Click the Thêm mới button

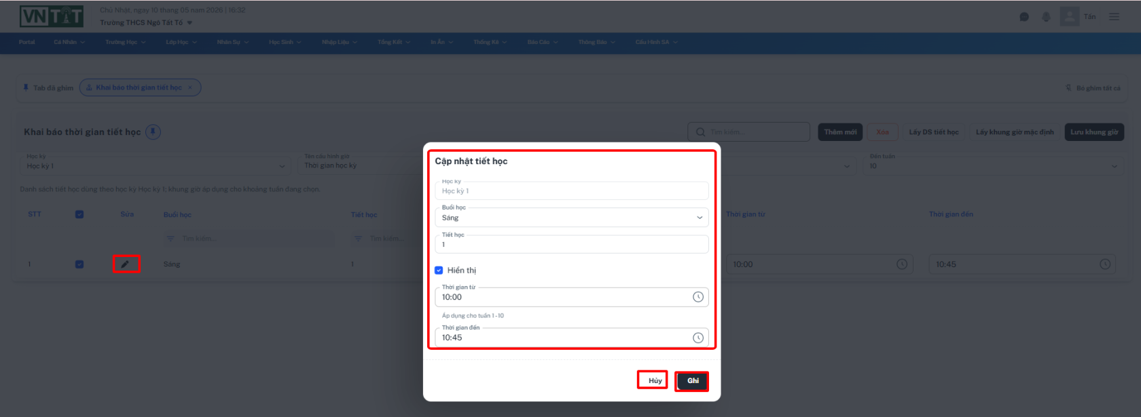(x=840, y=132)
